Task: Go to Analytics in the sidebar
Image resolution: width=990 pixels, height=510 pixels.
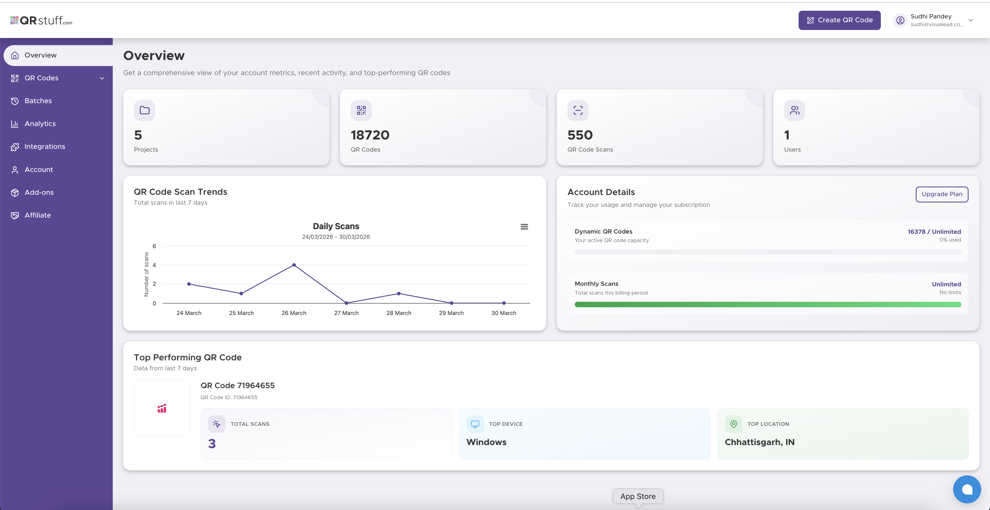Action: [40, 124]
